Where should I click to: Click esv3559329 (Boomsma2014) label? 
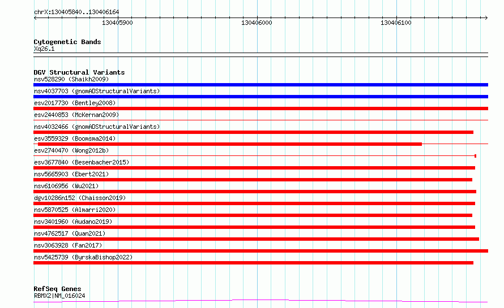pos(75,138)
